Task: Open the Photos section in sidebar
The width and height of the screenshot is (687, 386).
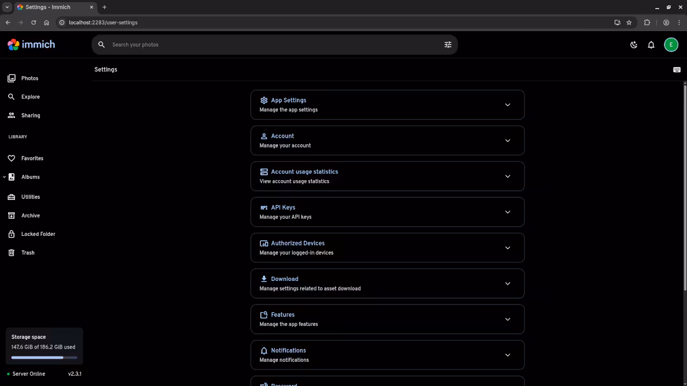Action: coord(30,78)
